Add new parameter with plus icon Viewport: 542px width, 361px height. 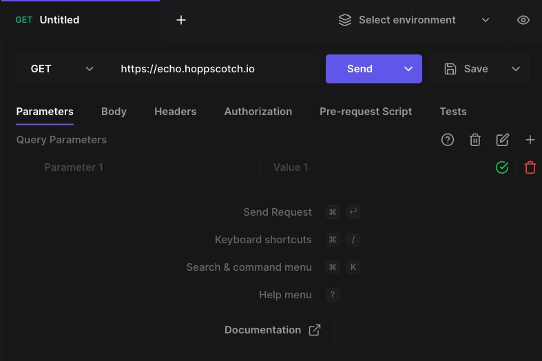tap(530, 140)
